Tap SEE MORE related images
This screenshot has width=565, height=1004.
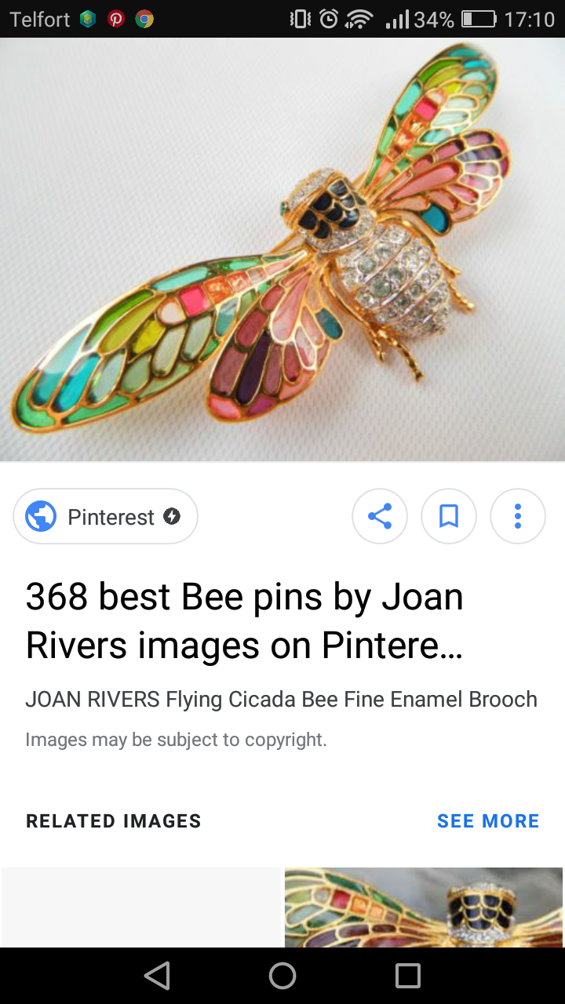click(x=488, y=821)
